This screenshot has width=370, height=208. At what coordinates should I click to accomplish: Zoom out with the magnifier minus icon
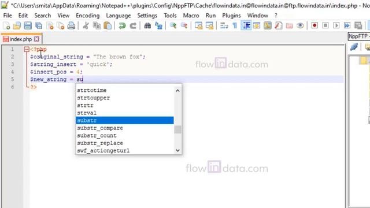pos(184,25)
